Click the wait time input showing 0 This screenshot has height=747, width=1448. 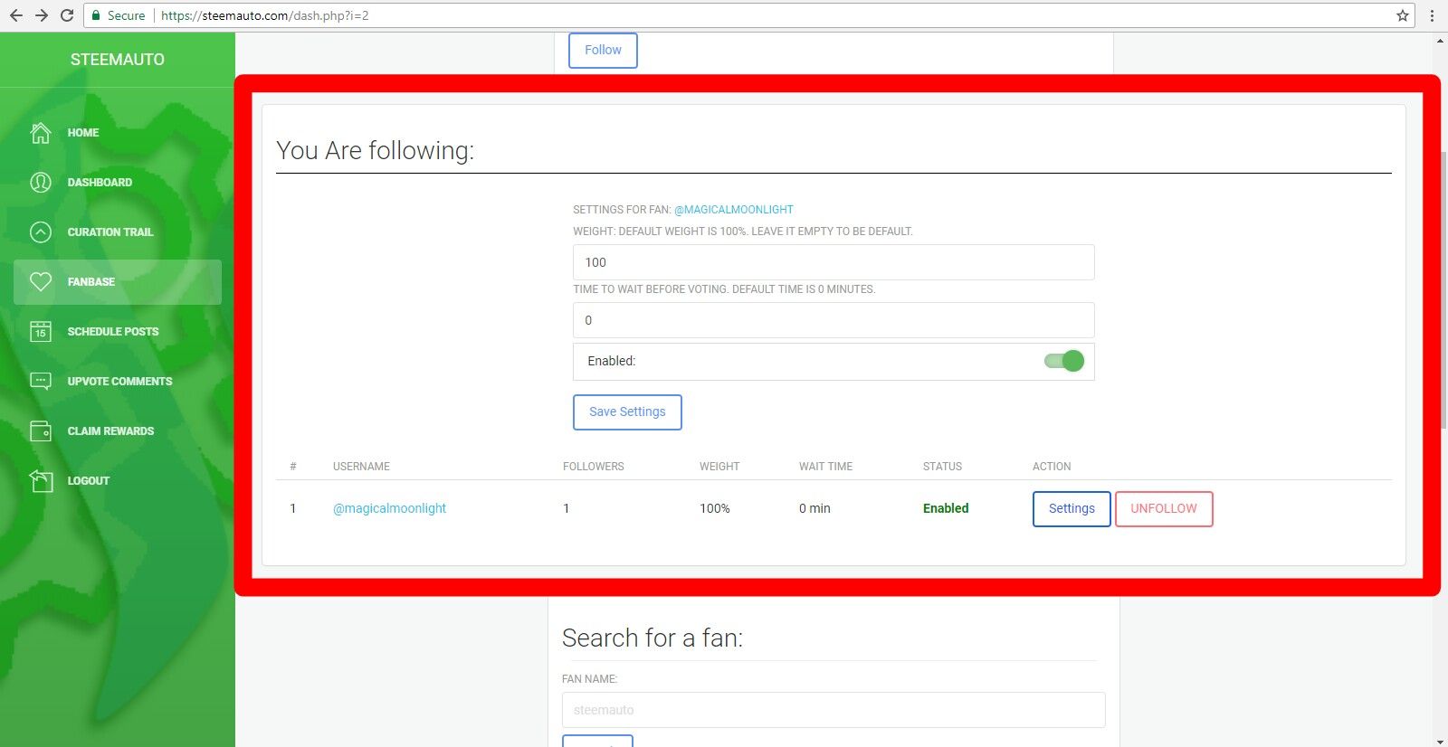[x=834, y=320]
